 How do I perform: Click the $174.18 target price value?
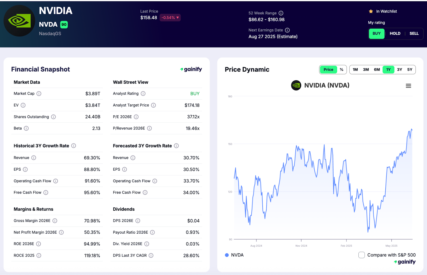click(192, 105)
